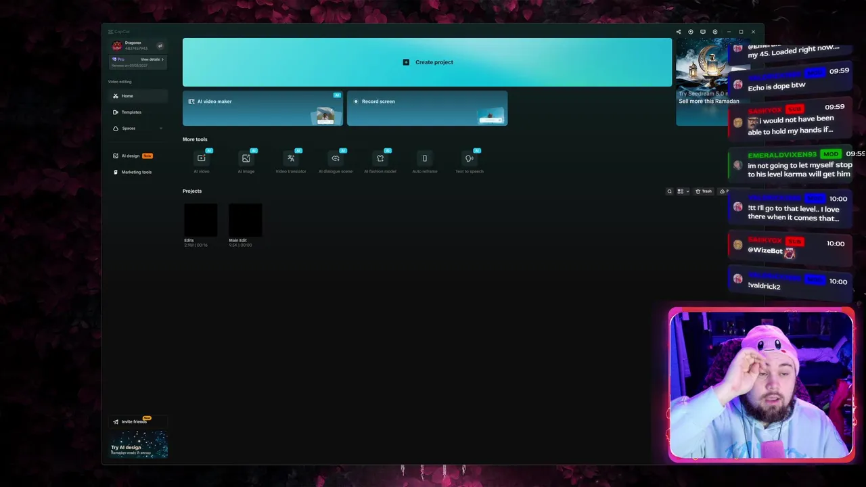Click the Dragorex profile avatar
866x487 pixels.
click(x=117, y=46)
